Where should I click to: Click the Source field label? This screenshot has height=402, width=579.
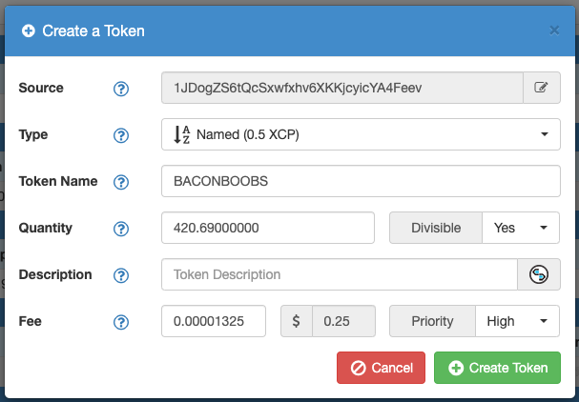[41, 88]
